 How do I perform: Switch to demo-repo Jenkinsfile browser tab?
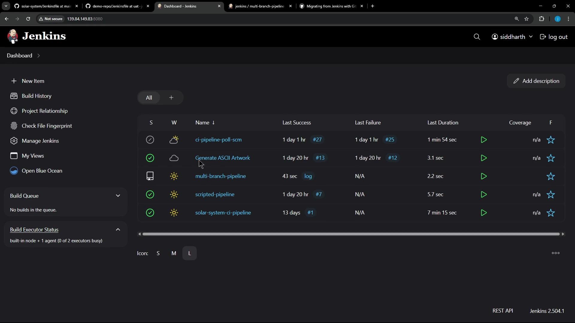(x=117, y=6)
